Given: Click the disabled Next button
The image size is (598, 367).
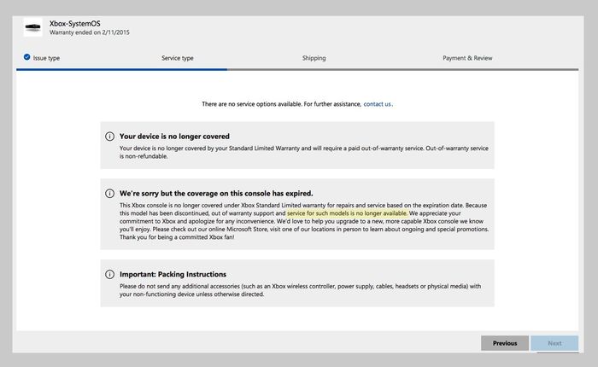Looking at the screenshot, I should [x=554, y=343].
